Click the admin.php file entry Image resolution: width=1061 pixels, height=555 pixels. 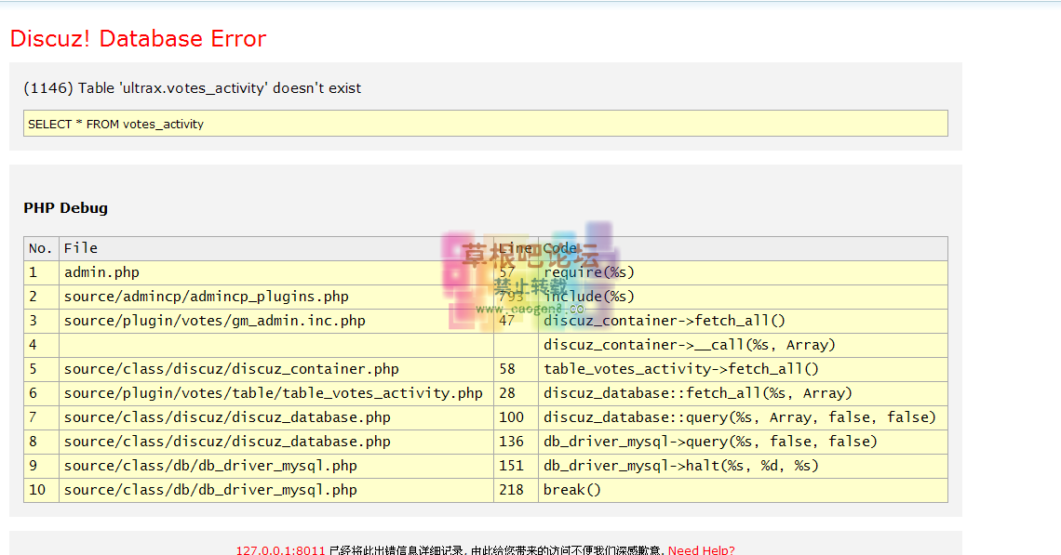[x=101, y=272]
